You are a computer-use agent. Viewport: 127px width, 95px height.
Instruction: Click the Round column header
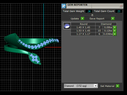click(x=83, y=24)
